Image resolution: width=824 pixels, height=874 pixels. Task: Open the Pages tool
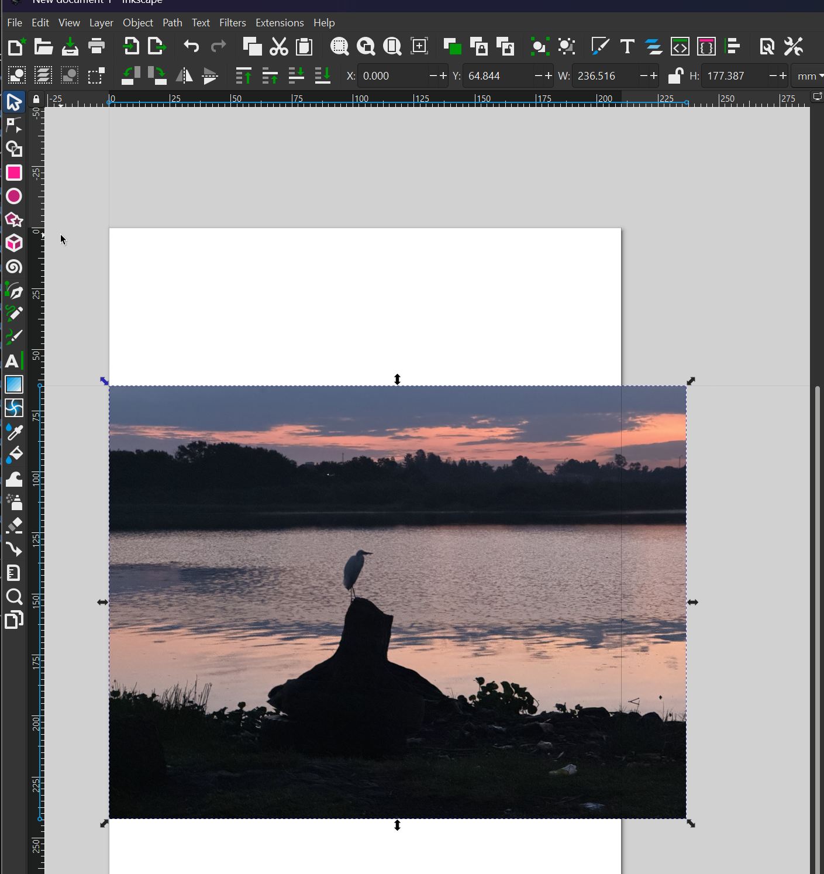coord(14,620)
